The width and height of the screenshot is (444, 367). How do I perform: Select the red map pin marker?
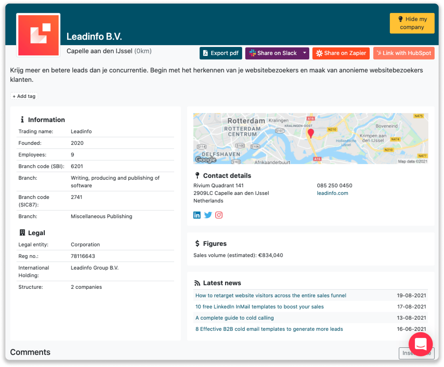click(311, 132)
